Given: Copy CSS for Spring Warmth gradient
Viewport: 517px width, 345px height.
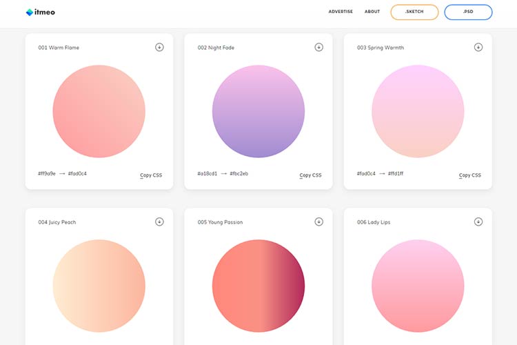Looking at the screenshot, I should [470, 175].
